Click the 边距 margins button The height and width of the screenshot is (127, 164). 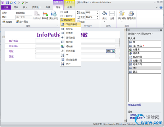(x=81, y=22)
